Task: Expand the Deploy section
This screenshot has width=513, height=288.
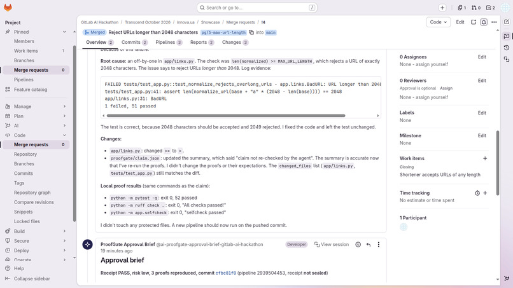Action: pyautogui.click(x=36, y=250)
